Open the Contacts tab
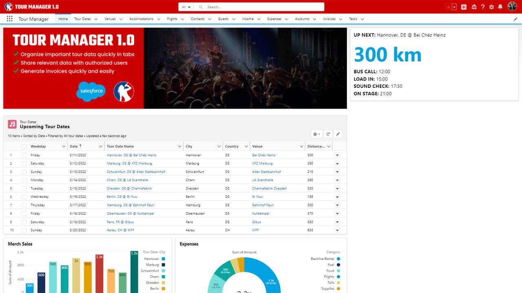 [x=198, y=19]
